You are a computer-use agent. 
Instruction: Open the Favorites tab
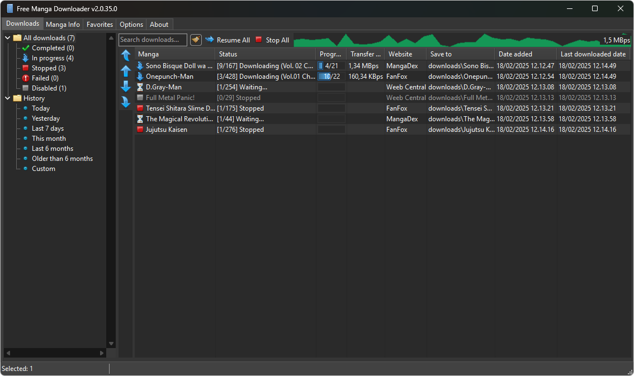click(x=100, y=24)
